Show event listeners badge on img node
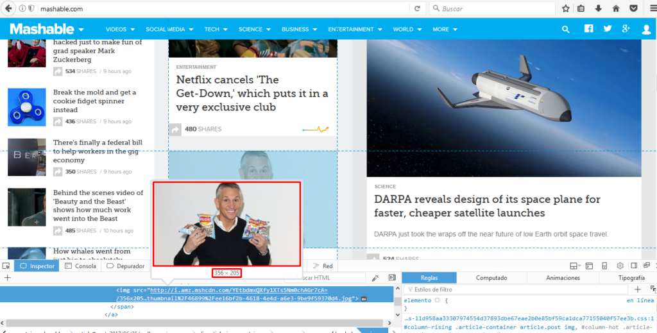 point(364,298)
